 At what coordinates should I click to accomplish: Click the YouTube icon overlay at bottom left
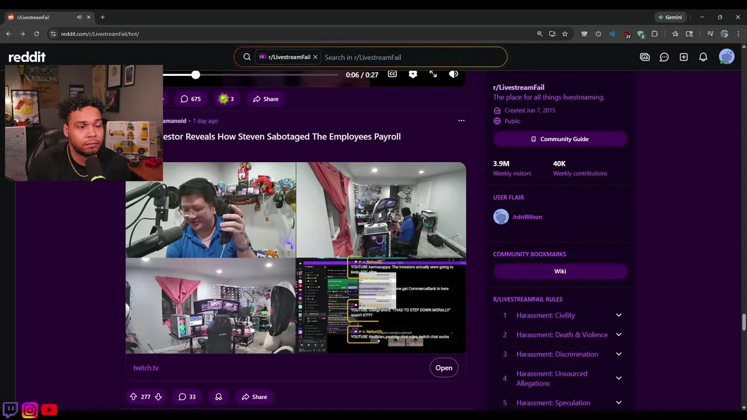tap(49, 410)
